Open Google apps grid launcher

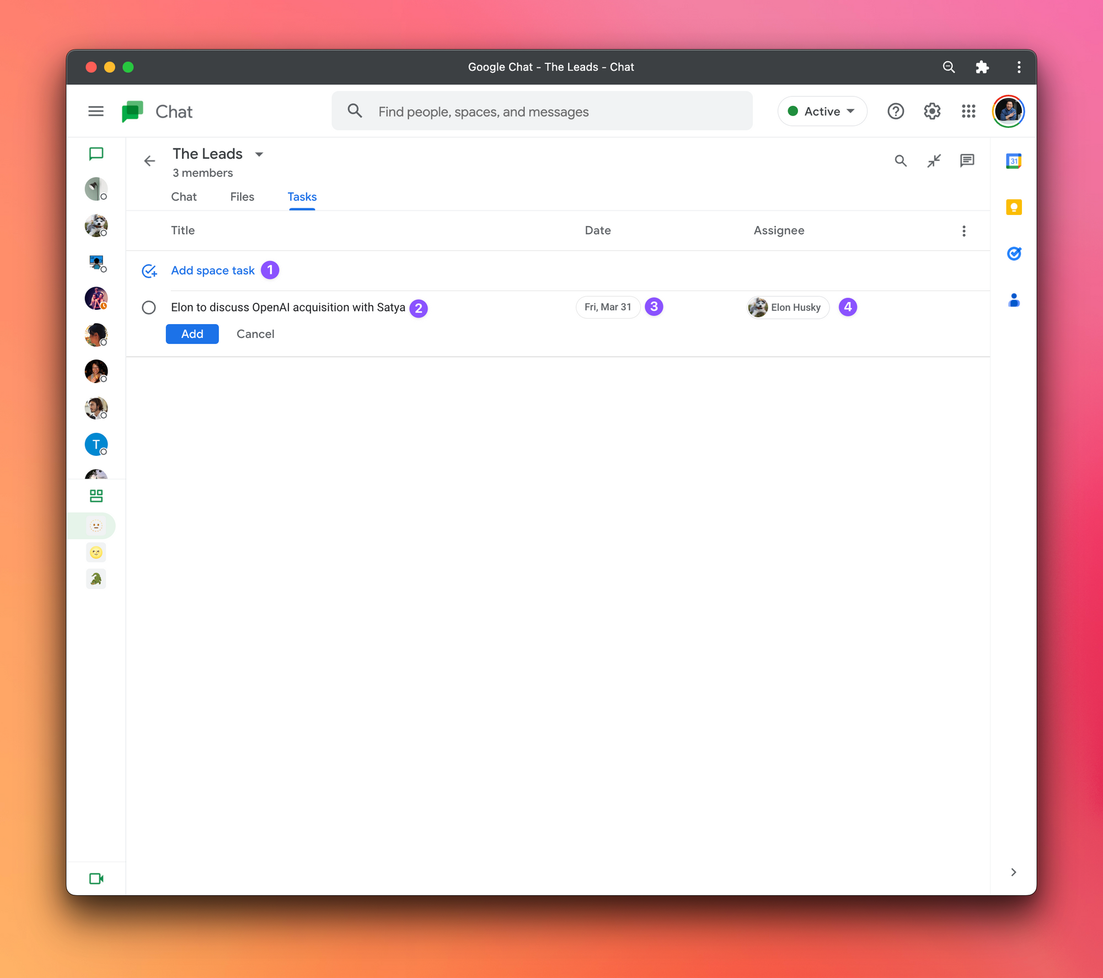968,111
